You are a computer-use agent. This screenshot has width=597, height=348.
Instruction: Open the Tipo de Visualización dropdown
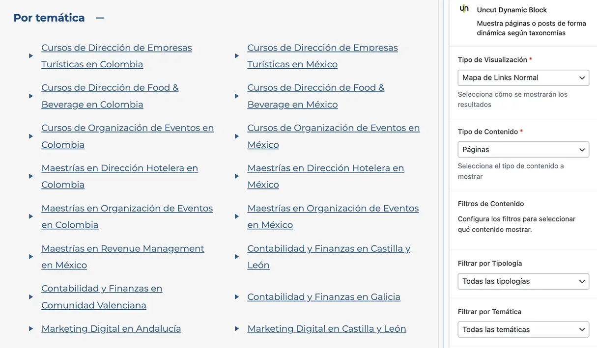pos(523,78)
